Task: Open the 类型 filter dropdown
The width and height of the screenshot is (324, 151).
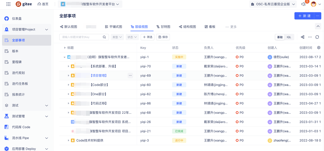Action: click(117, 37)
